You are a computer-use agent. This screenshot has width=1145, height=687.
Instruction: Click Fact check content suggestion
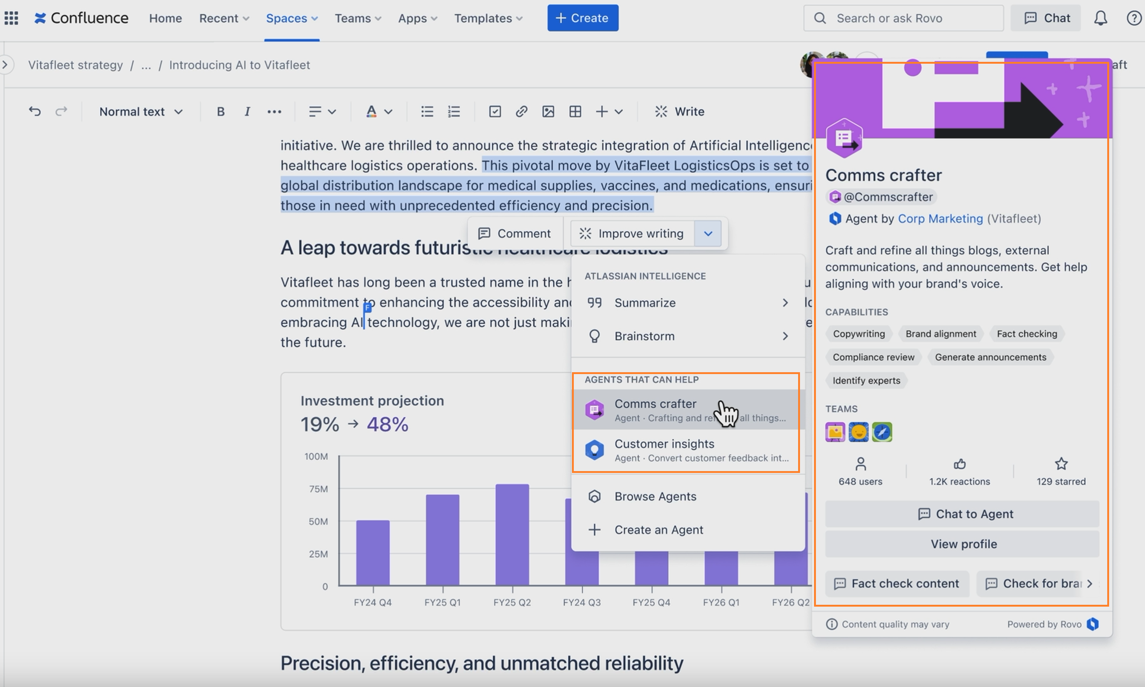[x=897, y=584]
